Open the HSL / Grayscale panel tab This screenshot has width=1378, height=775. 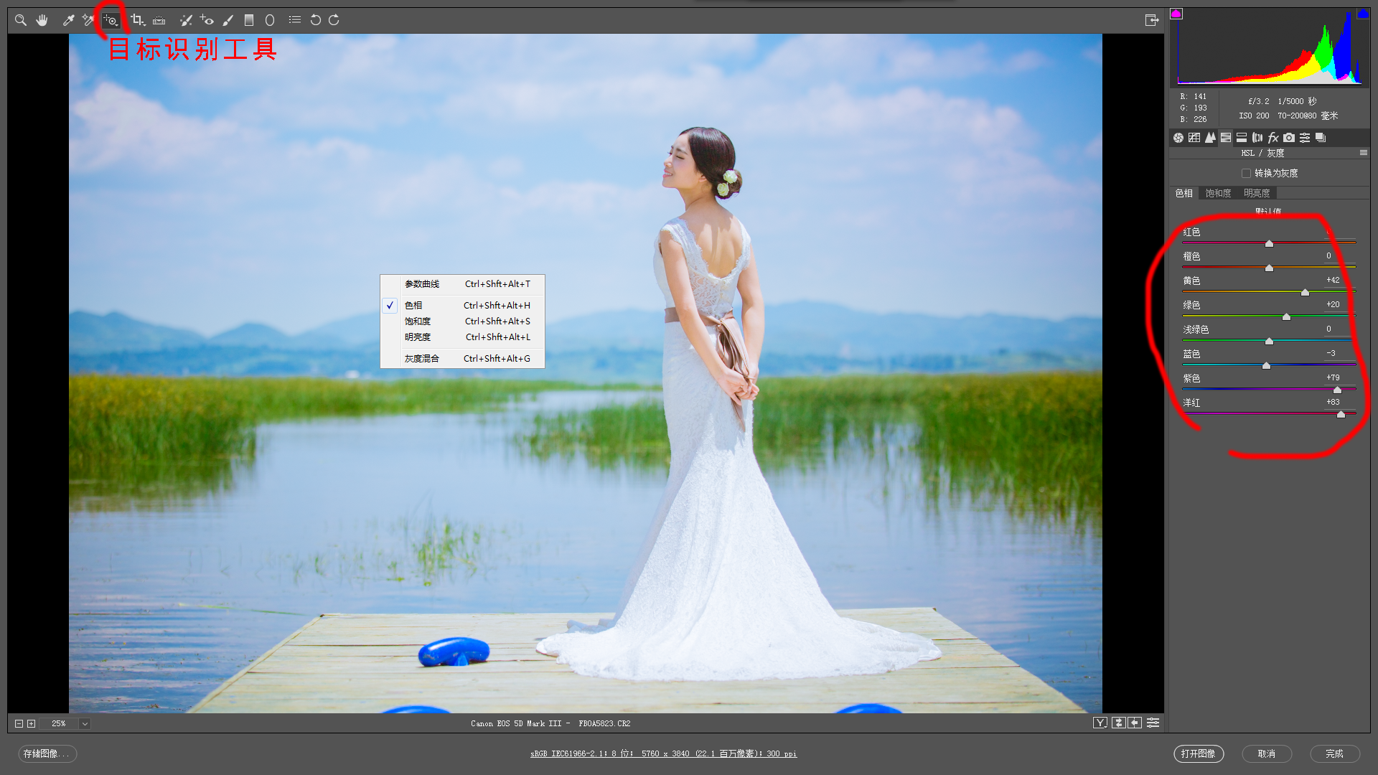pos(1226,138)
